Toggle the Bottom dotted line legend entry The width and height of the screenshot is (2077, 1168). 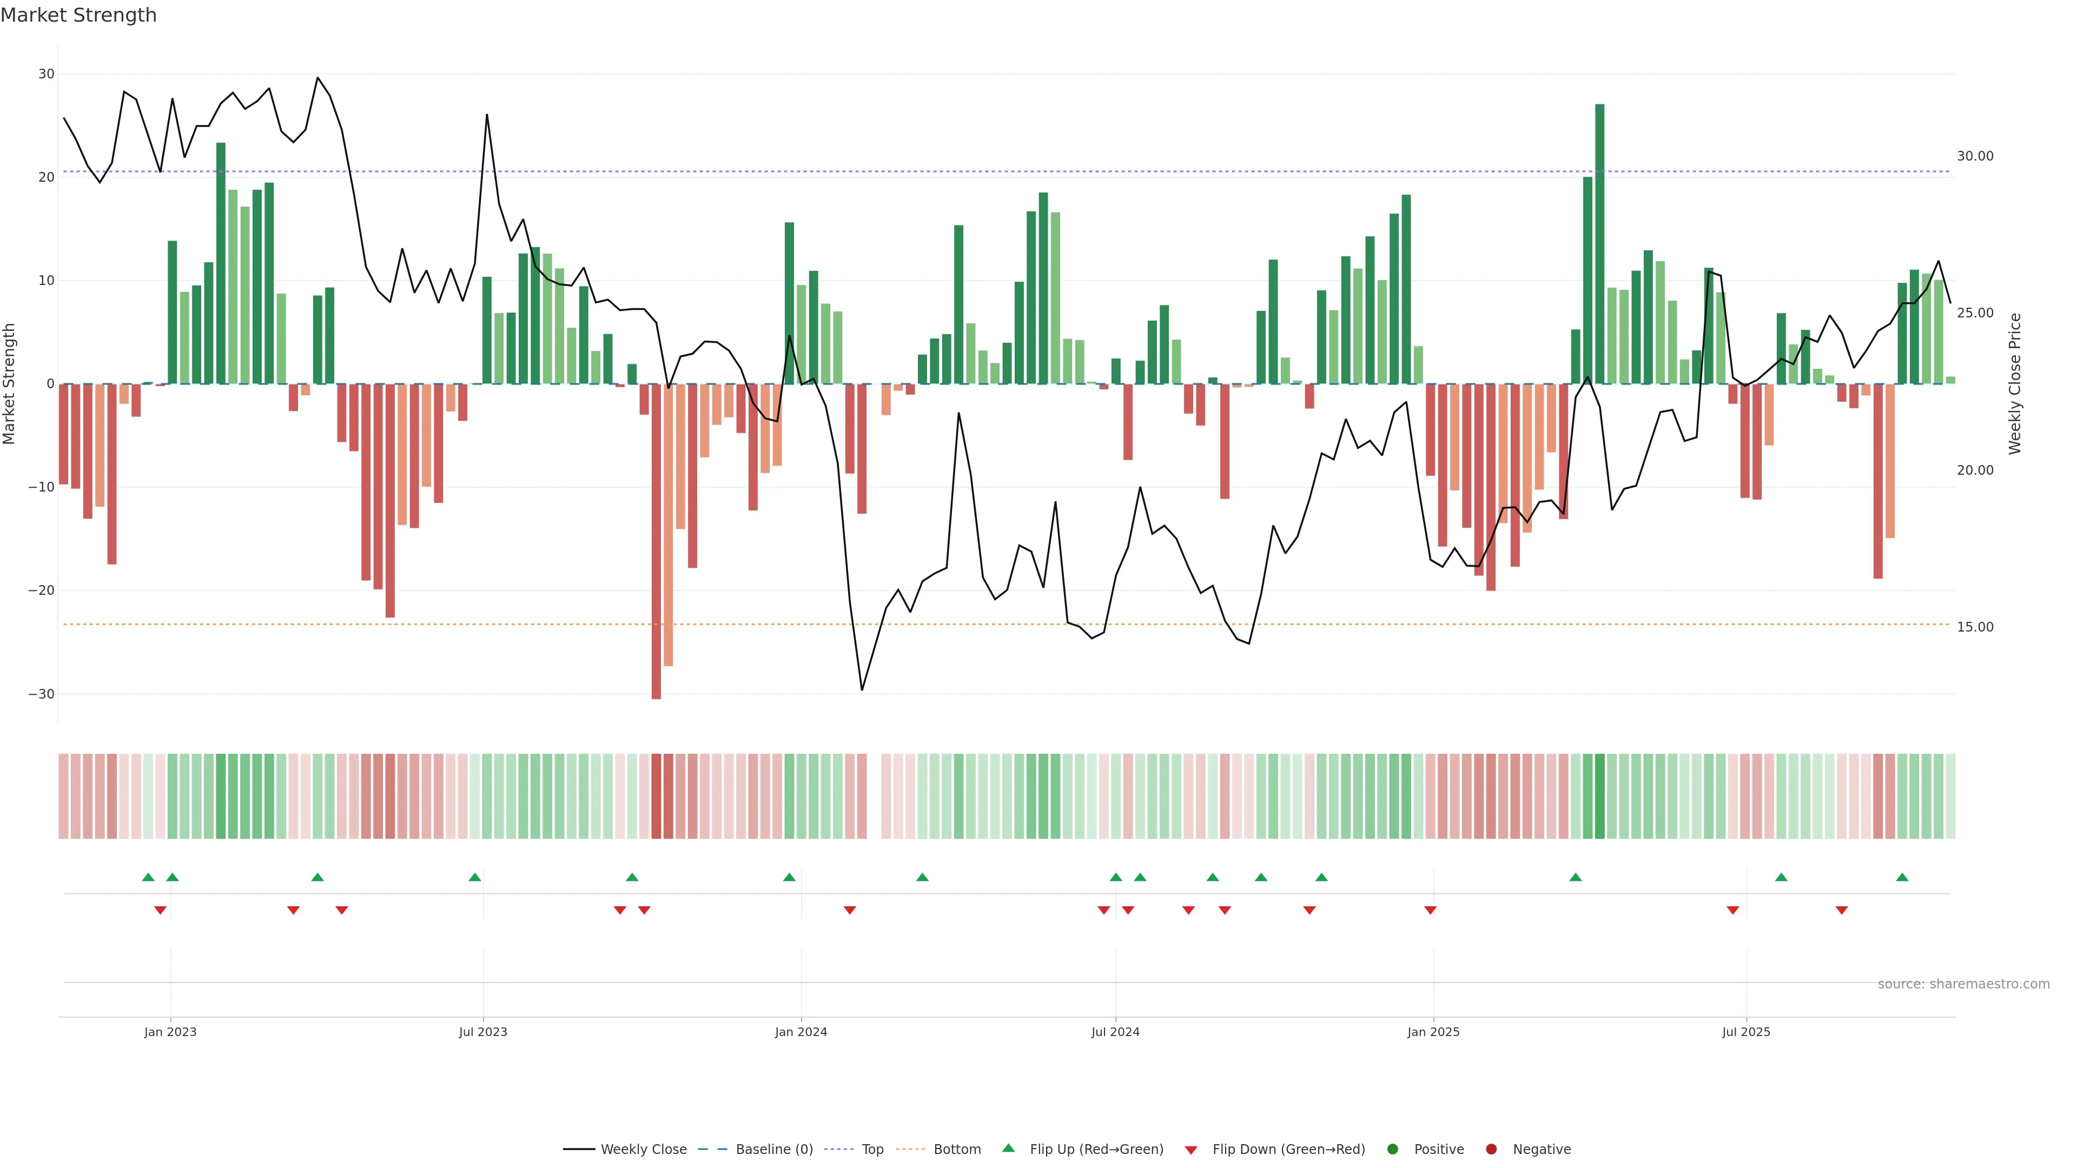point(957,1149)
